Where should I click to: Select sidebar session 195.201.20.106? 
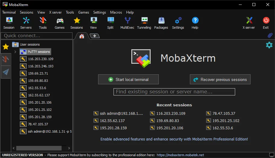(36, 102)
